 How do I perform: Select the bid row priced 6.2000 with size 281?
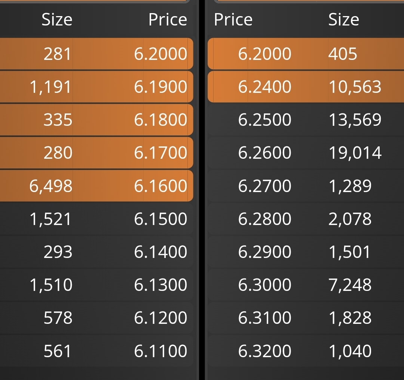tap(97, 54)
